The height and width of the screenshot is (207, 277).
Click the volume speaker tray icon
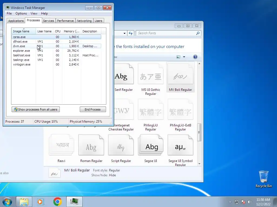click(x=250, y=202)
